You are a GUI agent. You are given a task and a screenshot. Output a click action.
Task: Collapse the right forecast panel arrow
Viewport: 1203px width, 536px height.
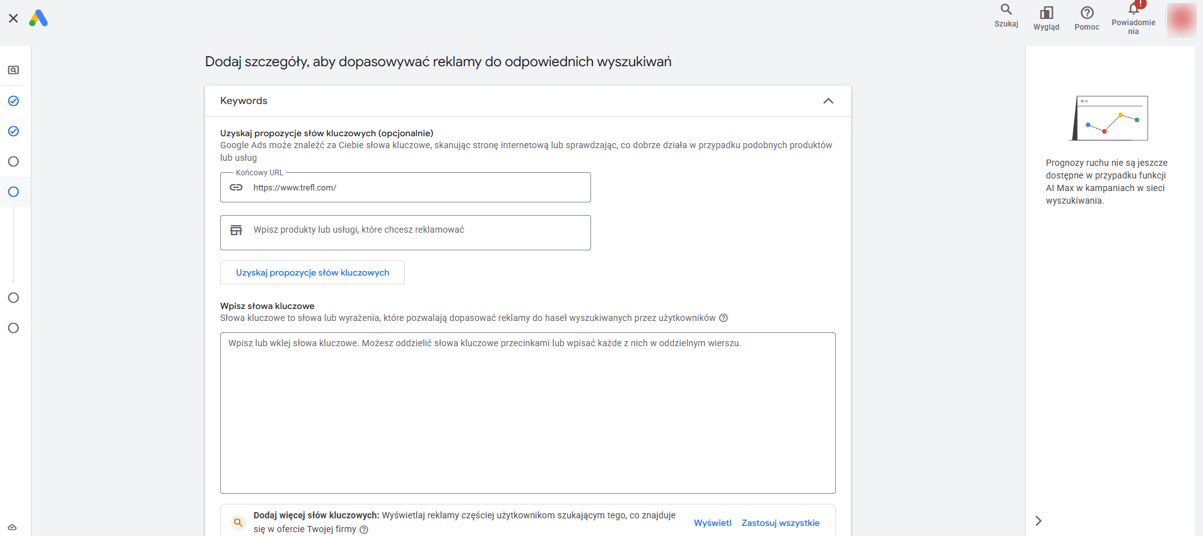[x=1038, y=521]
